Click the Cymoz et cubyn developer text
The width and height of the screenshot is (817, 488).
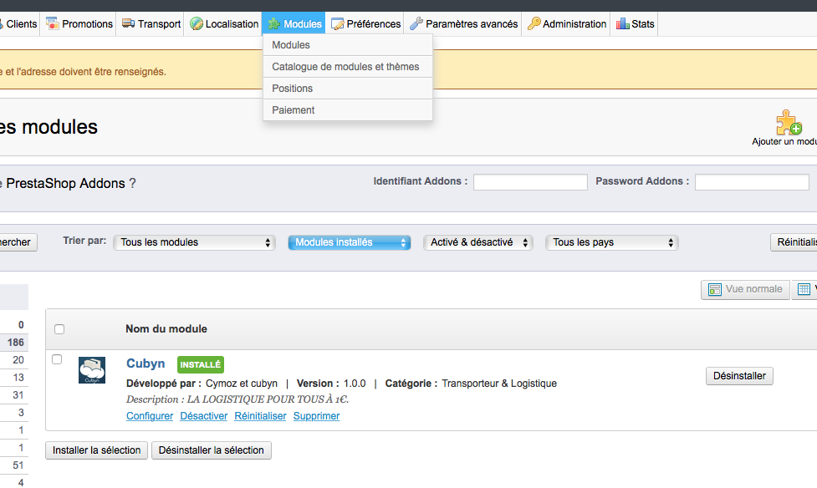point(242,384)
